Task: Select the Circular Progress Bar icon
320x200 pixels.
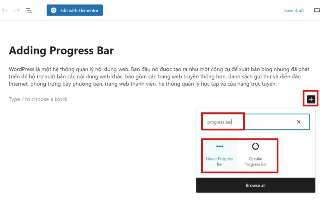Action: pyautogui.click(x=256, y=146)
